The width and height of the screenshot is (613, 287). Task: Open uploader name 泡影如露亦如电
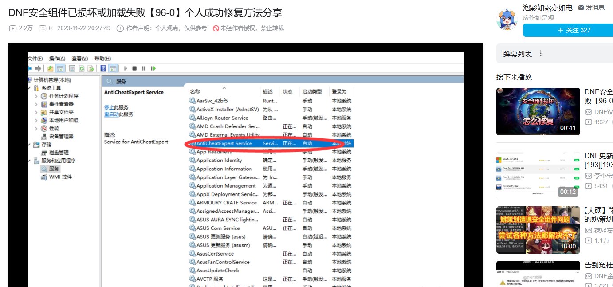548,8
